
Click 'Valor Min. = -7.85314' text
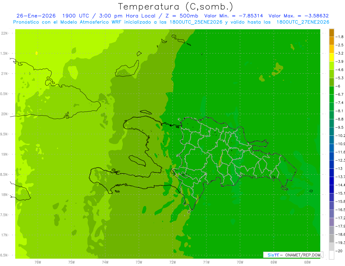(x=233, y=16)
